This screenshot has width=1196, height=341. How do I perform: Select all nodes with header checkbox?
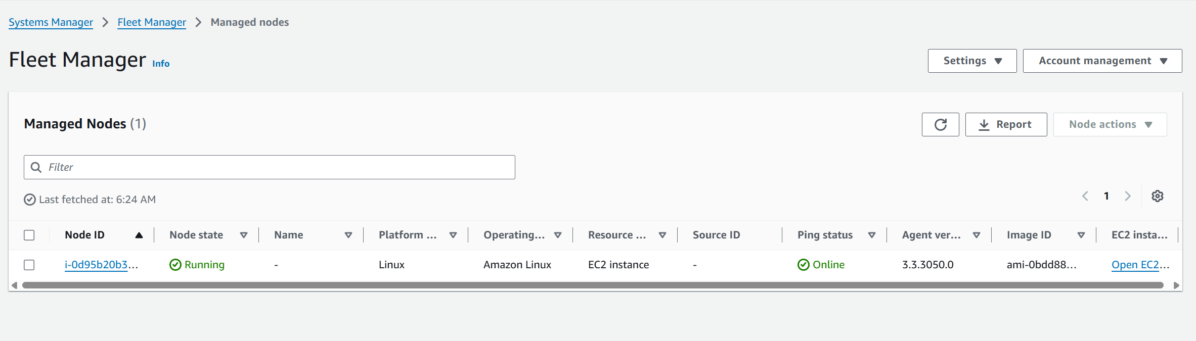pos(29,235)
